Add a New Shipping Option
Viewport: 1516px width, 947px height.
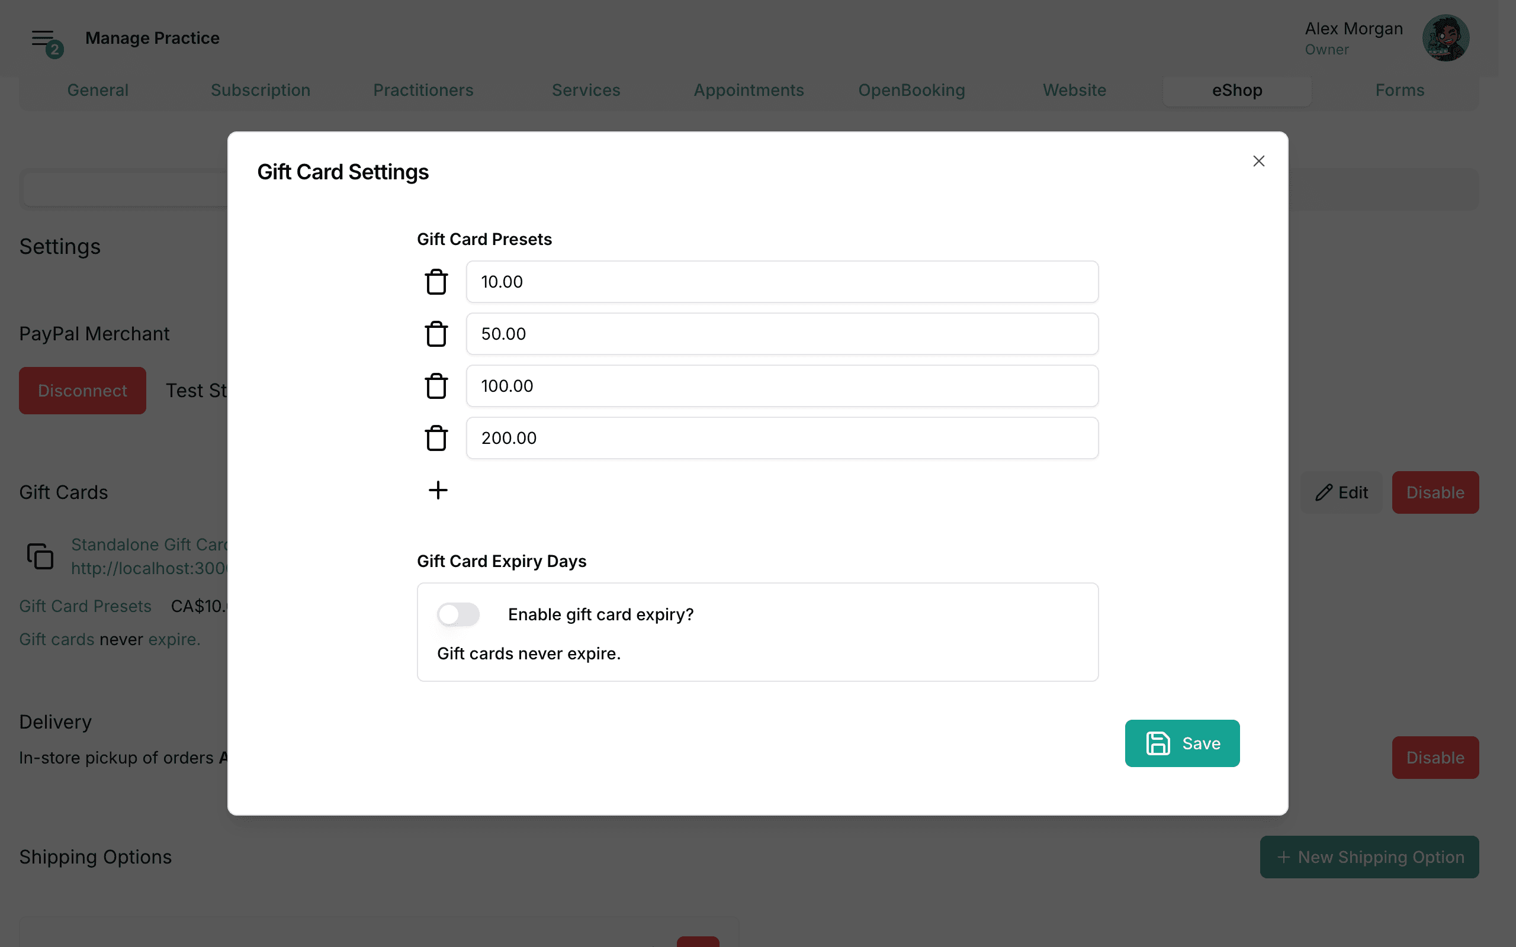pos(1369,857)
